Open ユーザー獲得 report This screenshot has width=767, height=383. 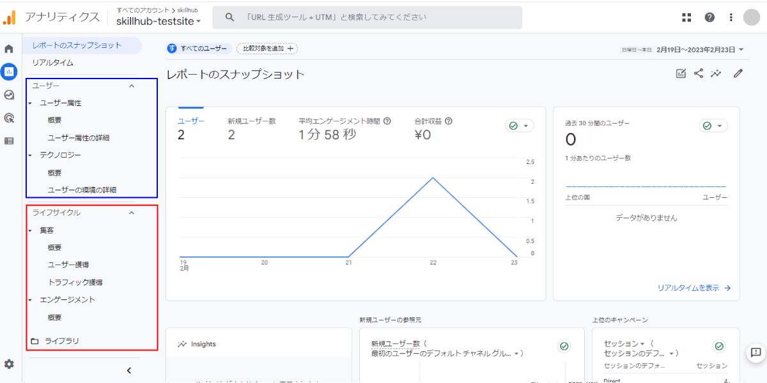[68, 264]
